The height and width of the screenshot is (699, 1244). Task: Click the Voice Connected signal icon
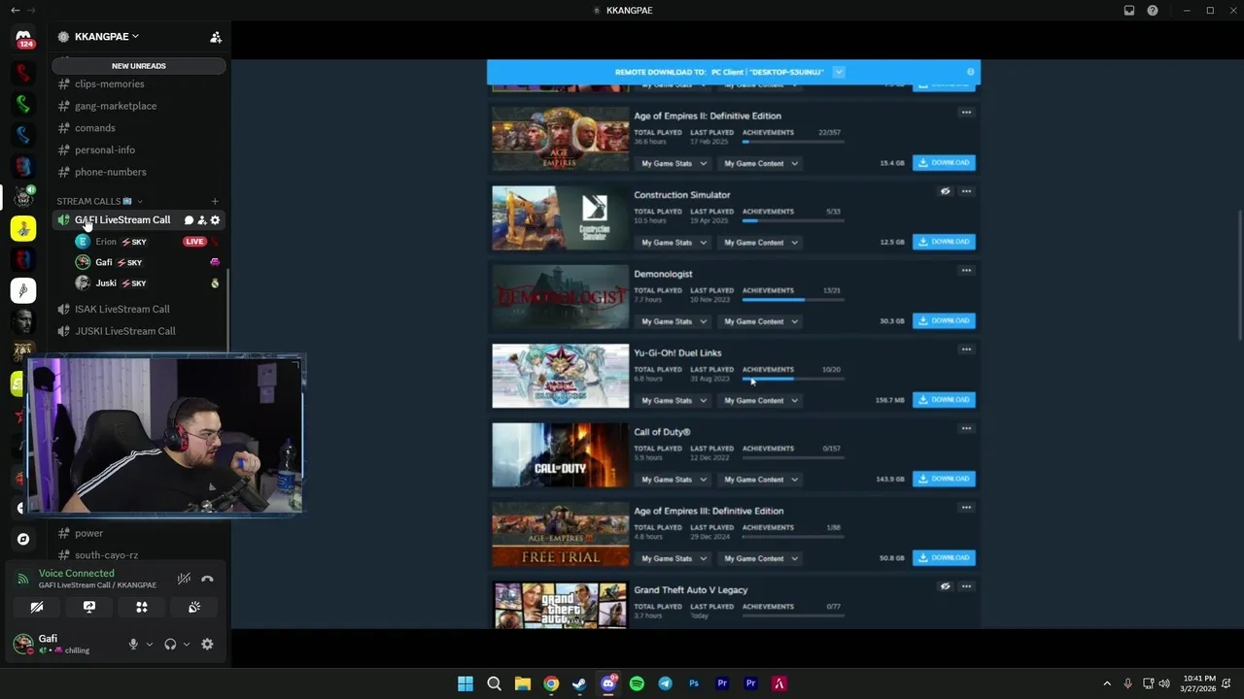click(x=22, y=579)
